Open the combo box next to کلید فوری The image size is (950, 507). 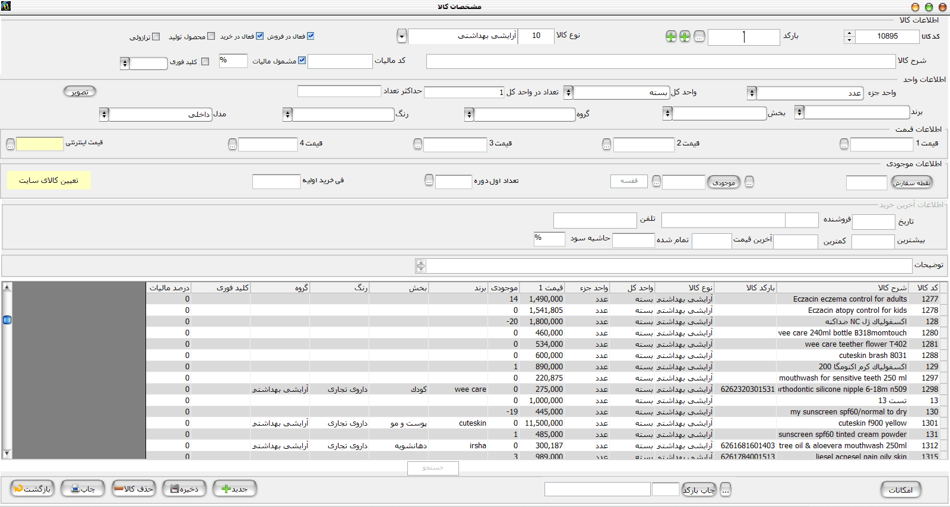125,63
